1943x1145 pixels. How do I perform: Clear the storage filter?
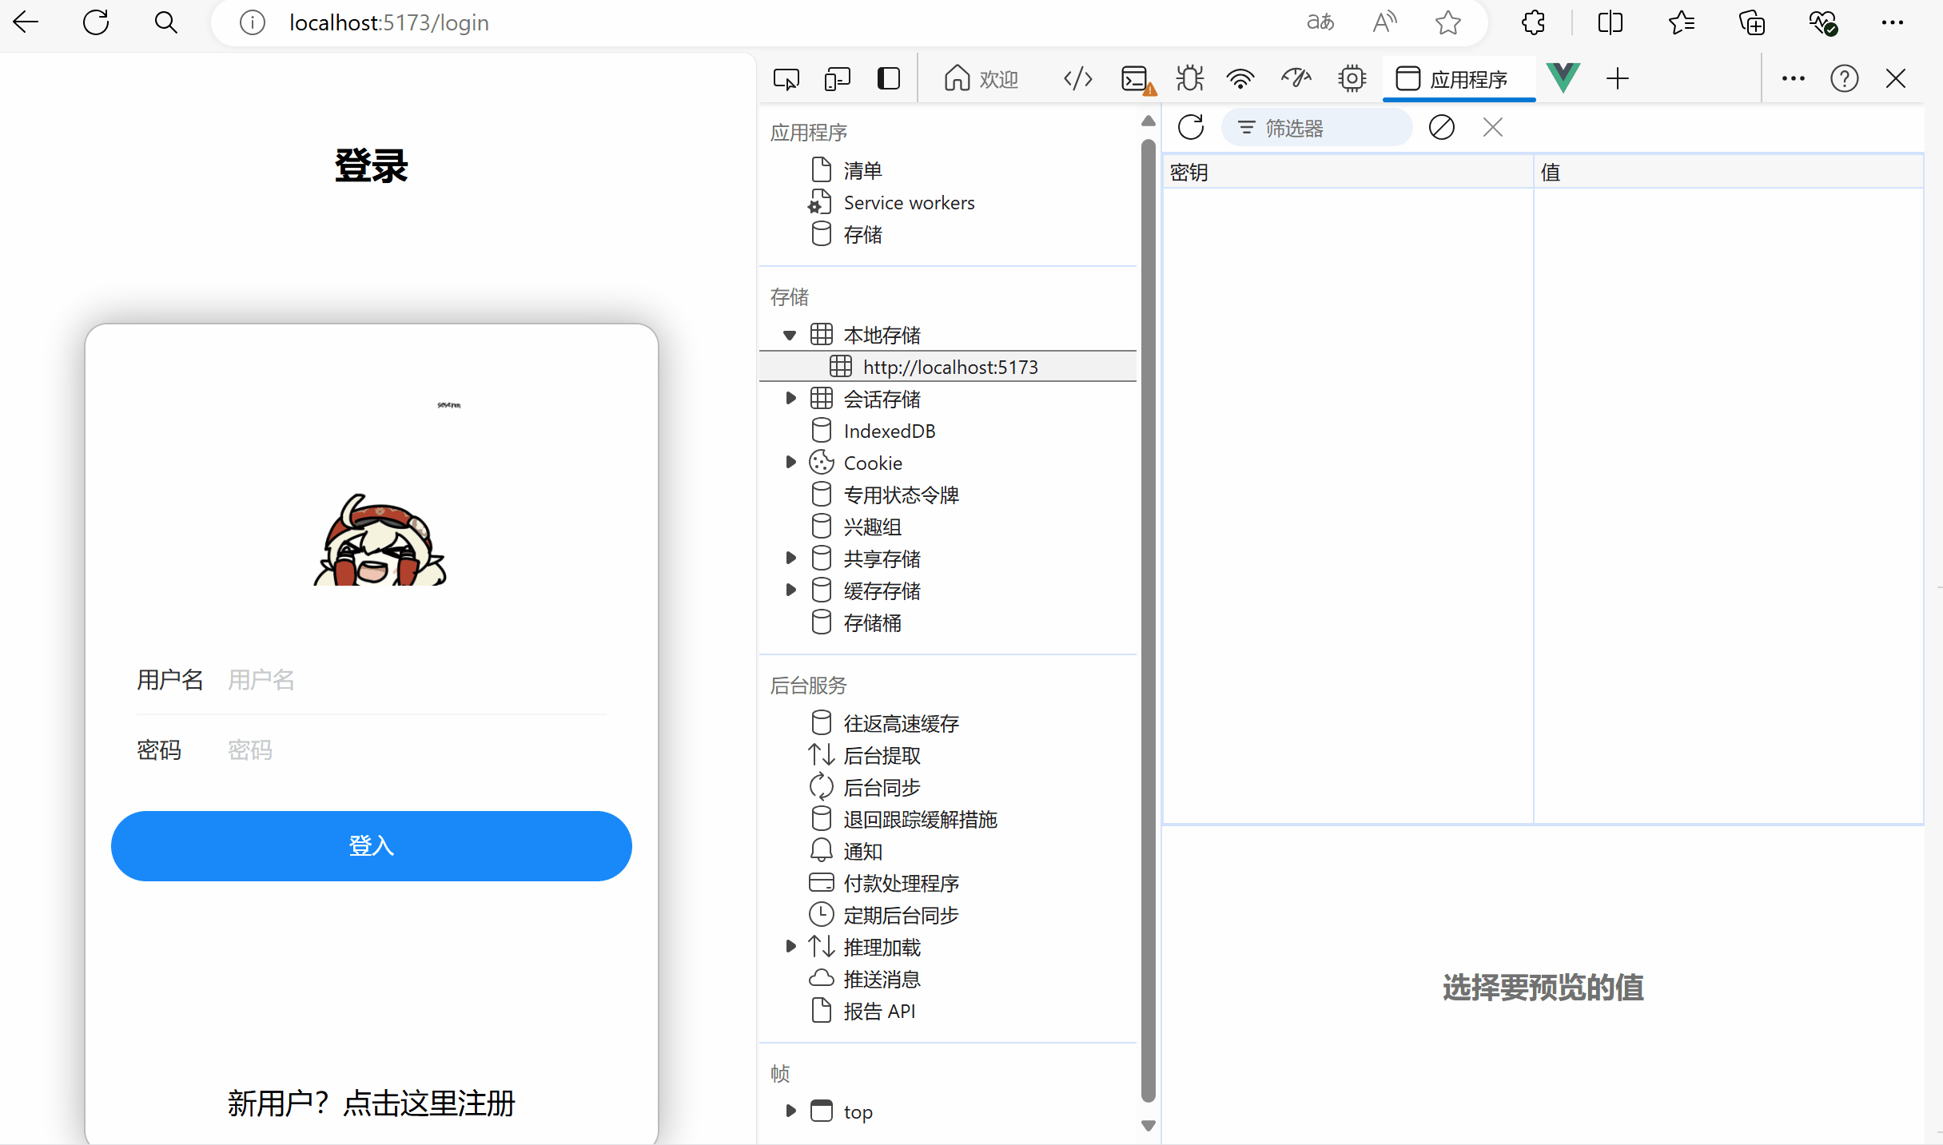(x=1442, y=128)
